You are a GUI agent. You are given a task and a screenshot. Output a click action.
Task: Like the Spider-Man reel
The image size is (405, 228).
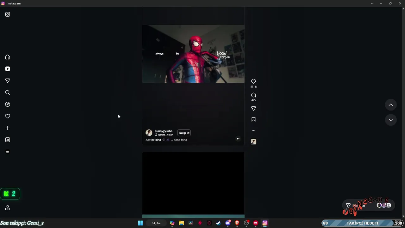(x=253, y=81)
